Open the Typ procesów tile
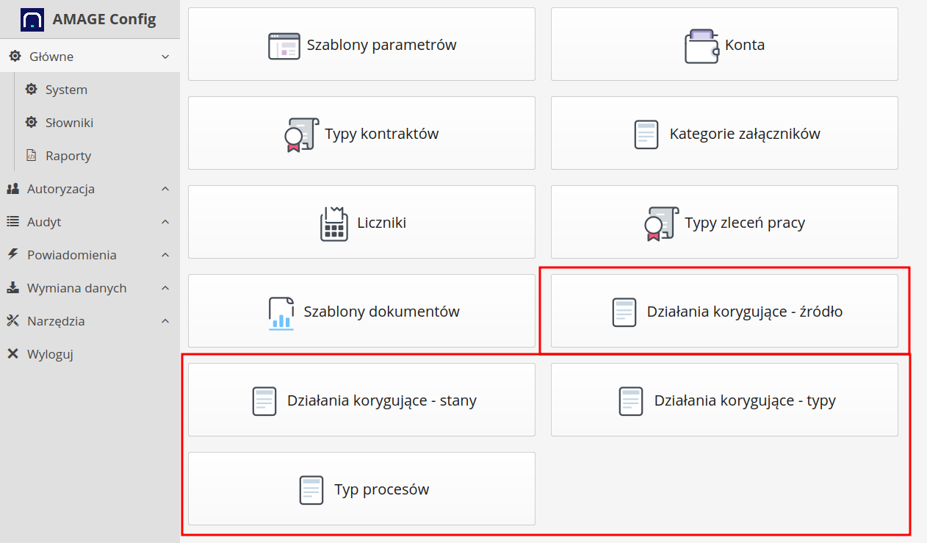 pos(361,489)
